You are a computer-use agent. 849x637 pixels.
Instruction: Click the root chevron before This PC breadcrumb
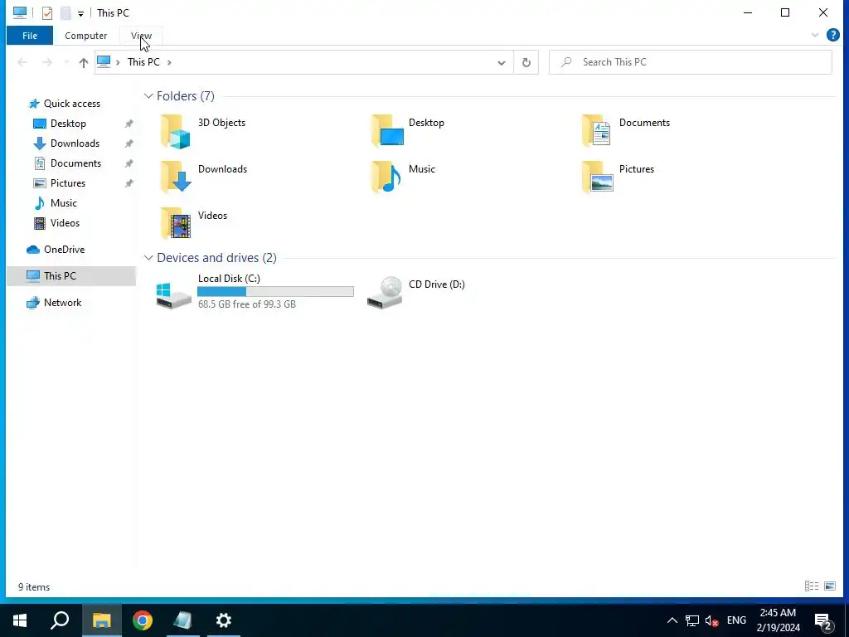[118, 62]
